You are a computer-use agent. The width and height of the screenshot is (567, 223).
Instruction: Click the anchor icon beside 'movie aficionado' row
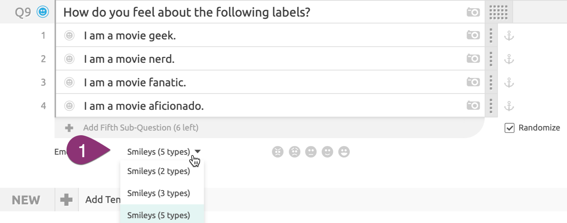[509, 106]
